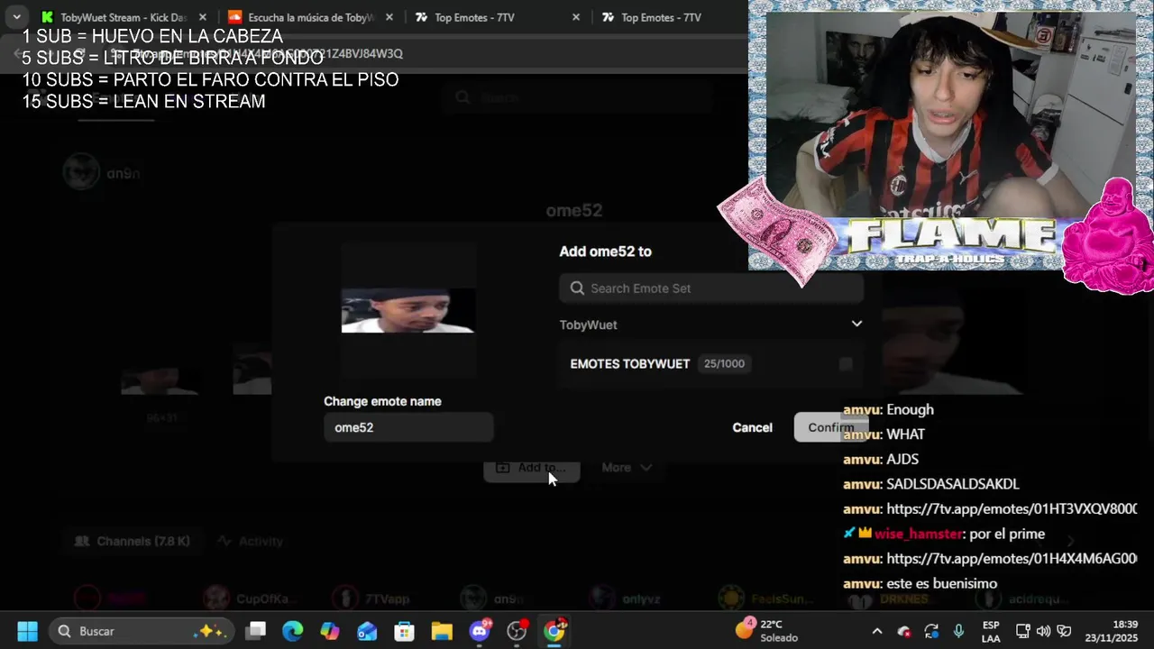The height and width of the screenshot is (649, 1154).
Task: Cancel the Add ome52 dialog
Action: point(752,427)
